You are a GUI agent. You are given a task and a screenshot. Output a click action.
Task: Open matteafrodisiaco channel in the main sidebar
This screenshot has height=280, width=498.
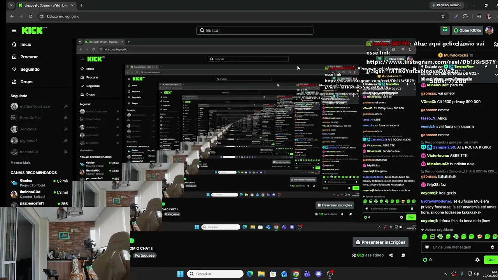pos(39,106)
